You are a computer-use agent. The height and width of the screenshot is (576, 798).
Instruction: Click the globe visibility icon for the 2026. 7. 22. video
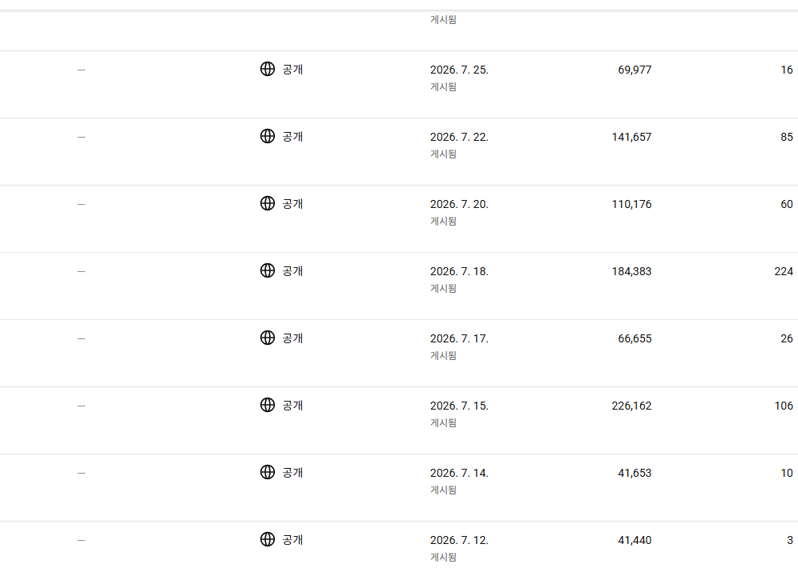click(x=267, y=136)
